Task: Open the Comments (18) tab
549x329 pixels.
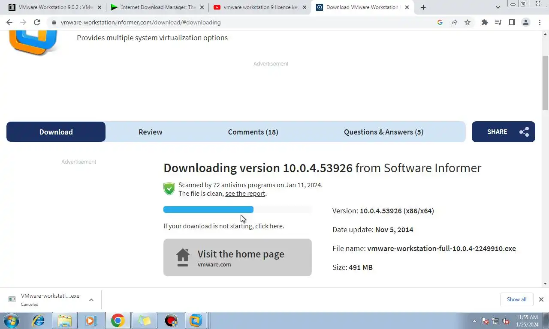Action: 253,132
